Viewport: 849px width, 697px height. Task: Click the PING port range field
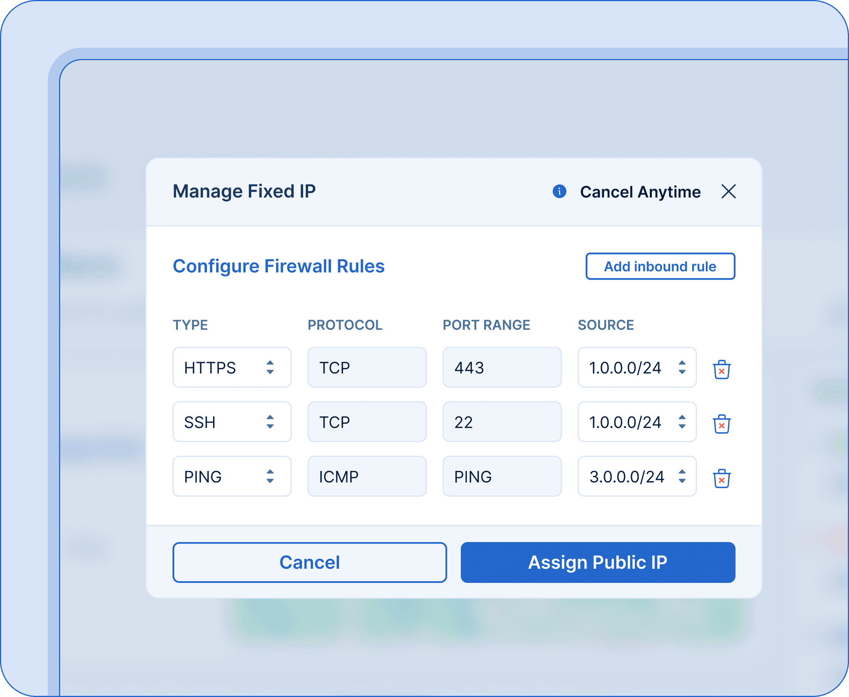(x=502, y=477)
